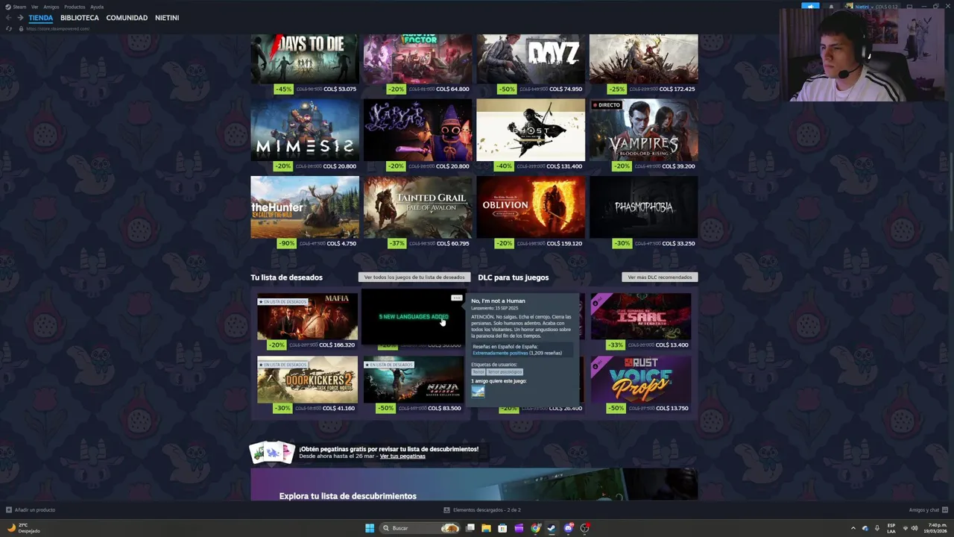Click friend's avatar in game tooltip
The width and height of the screenshot is (954, 537).
pos(478,392)
